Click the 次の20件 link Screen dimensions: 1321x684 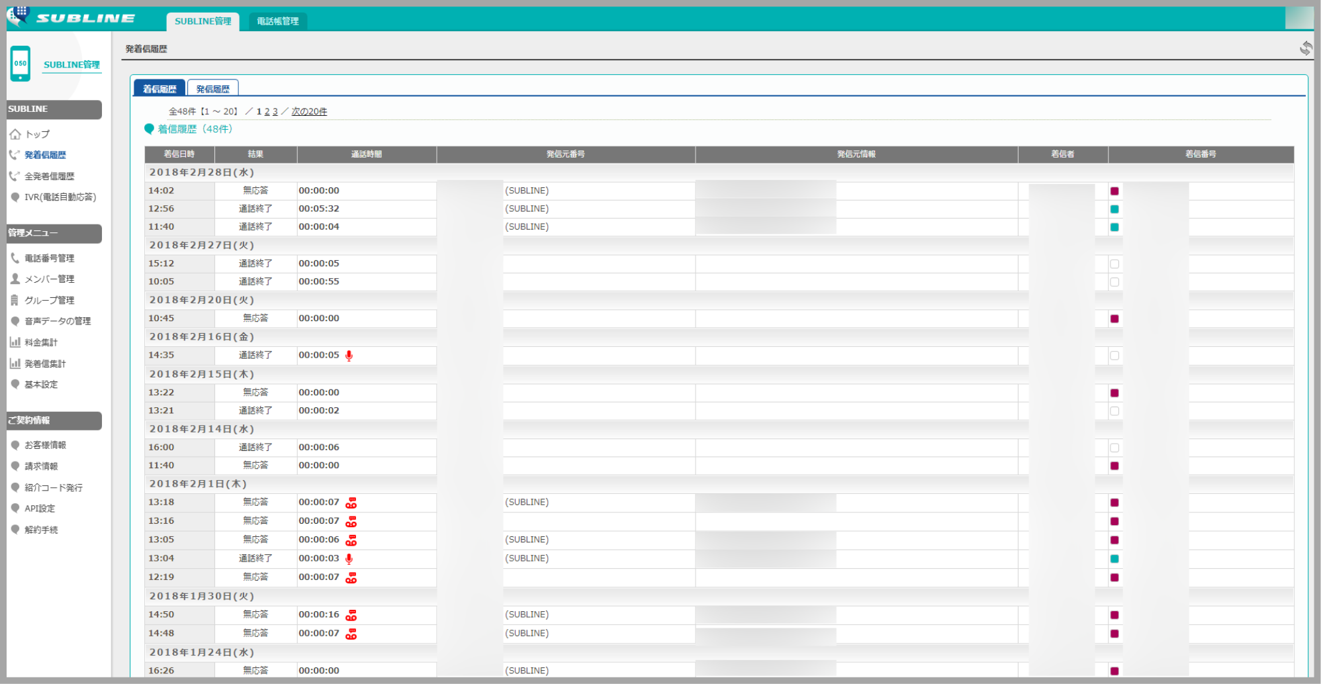[309, 112]
